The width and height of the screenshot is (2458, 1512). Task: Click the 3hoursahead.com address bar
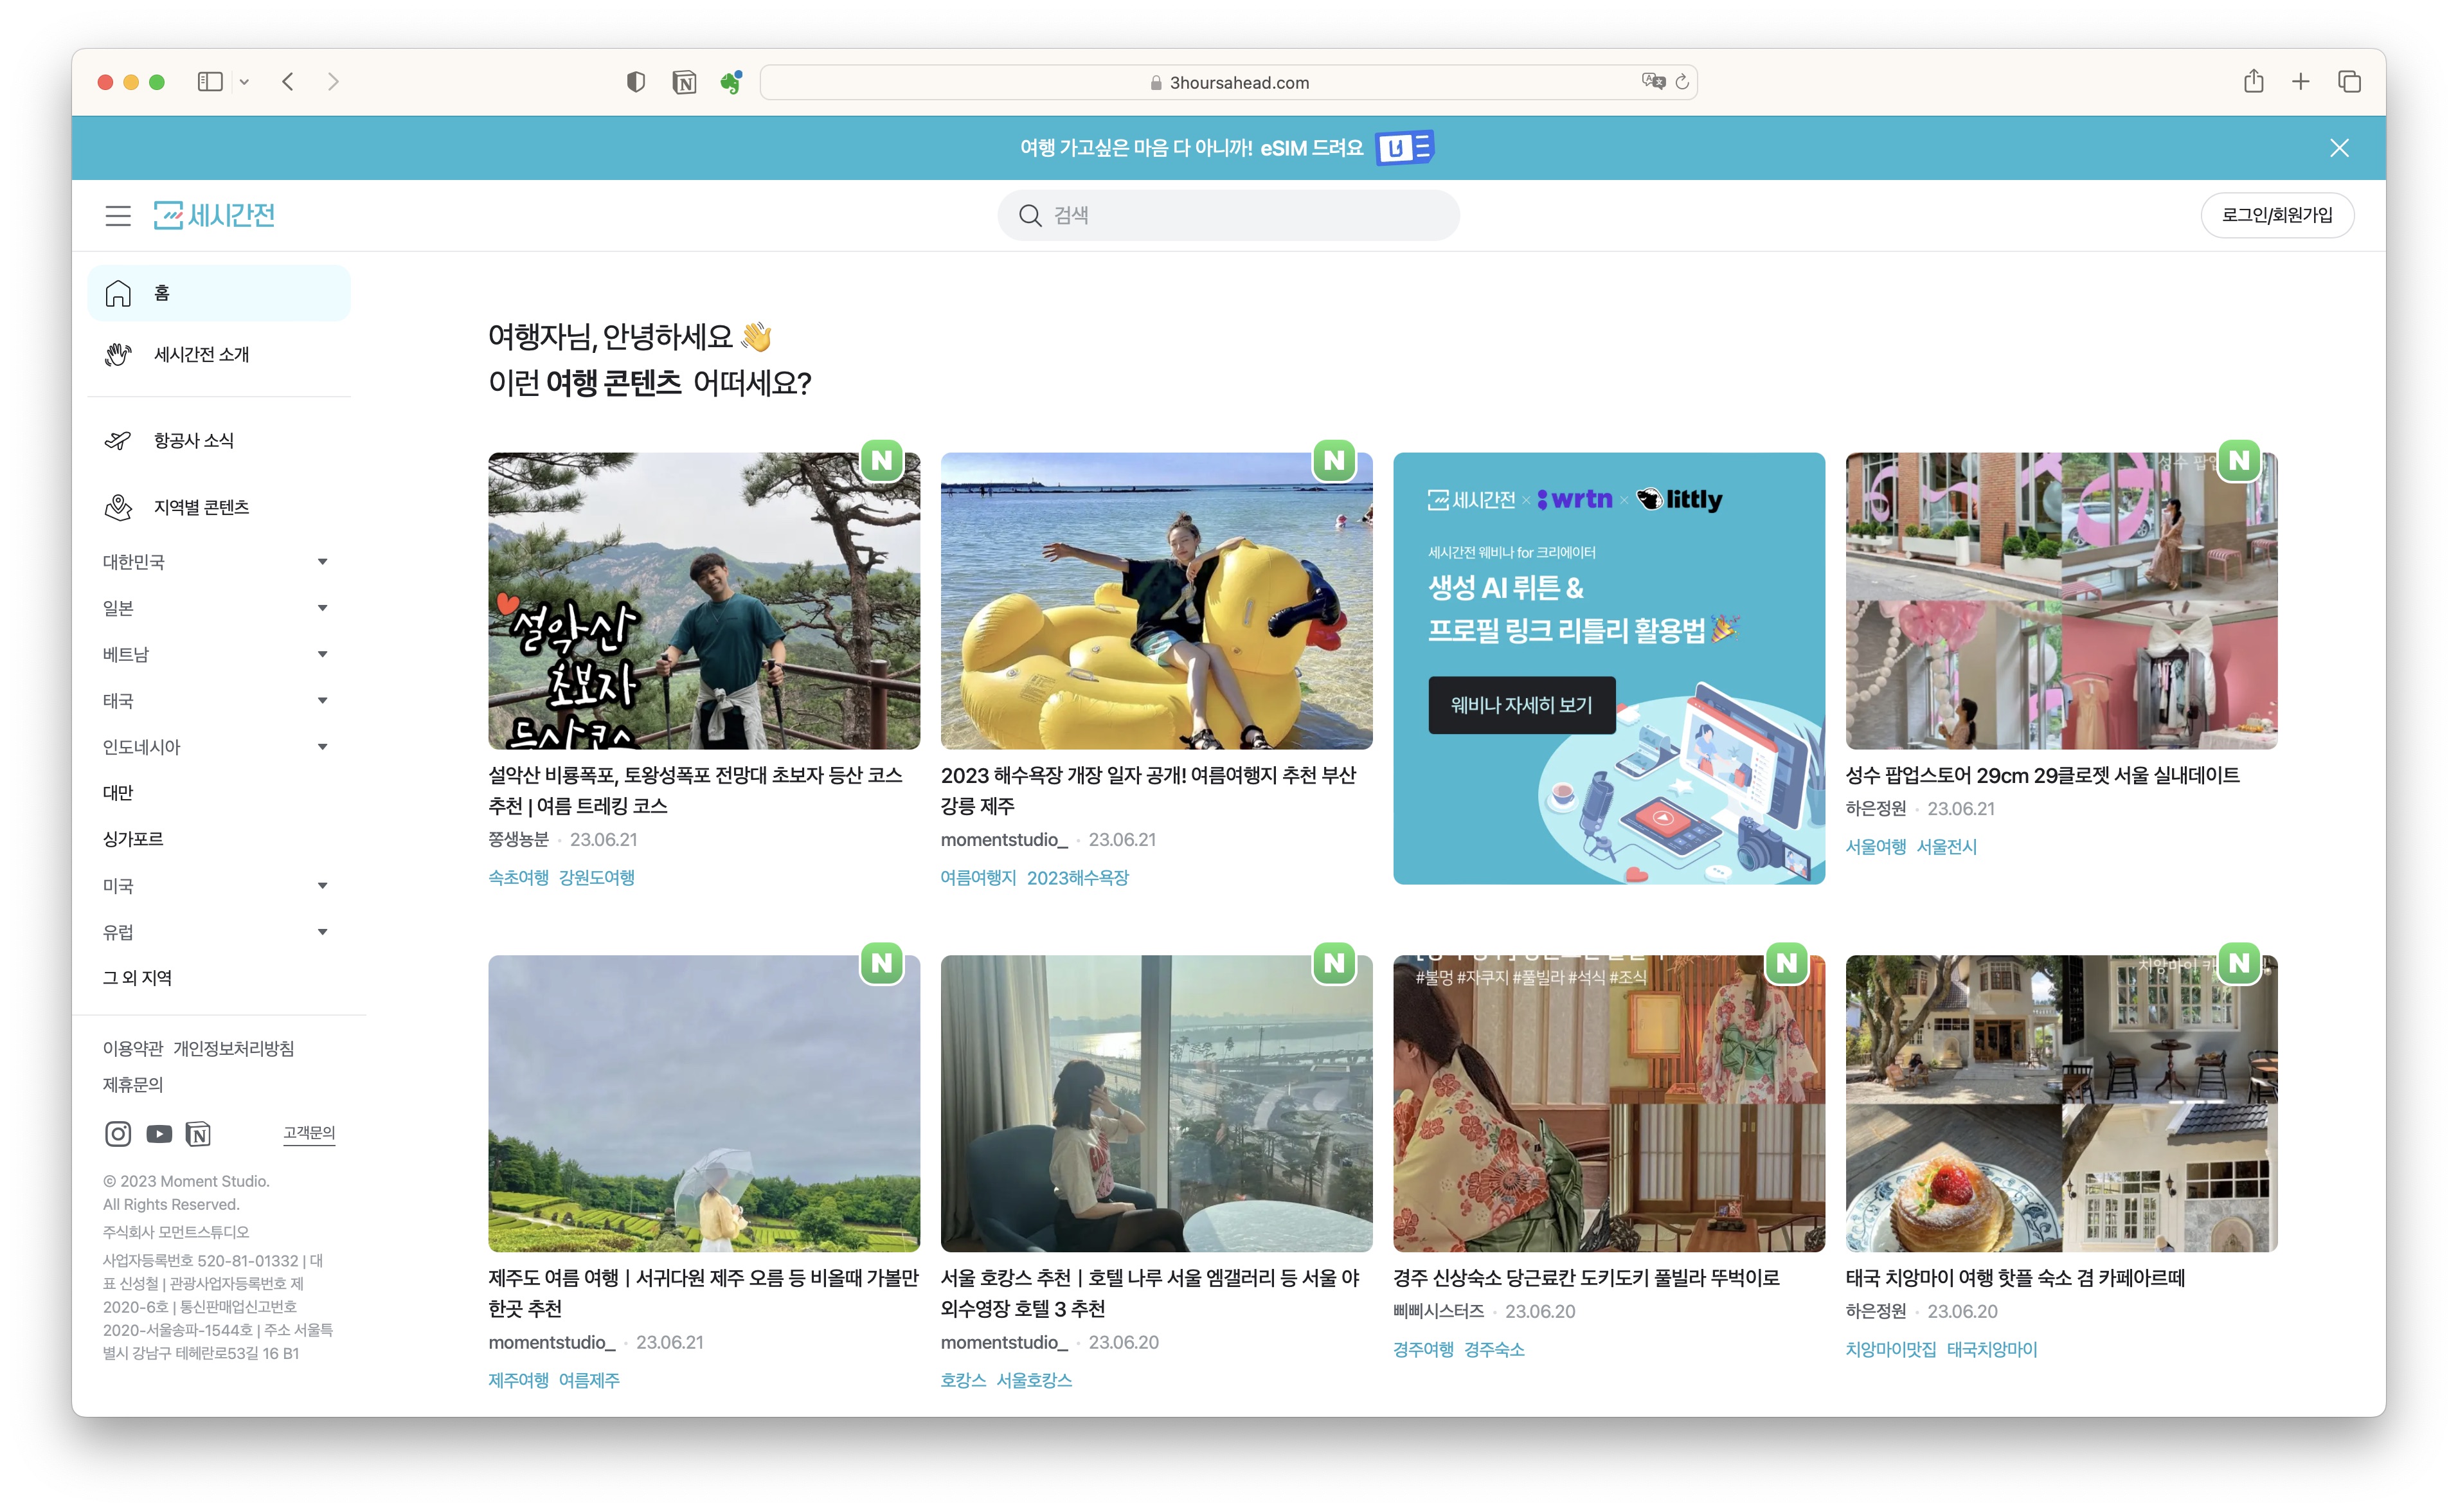(x=1228, y=82)
